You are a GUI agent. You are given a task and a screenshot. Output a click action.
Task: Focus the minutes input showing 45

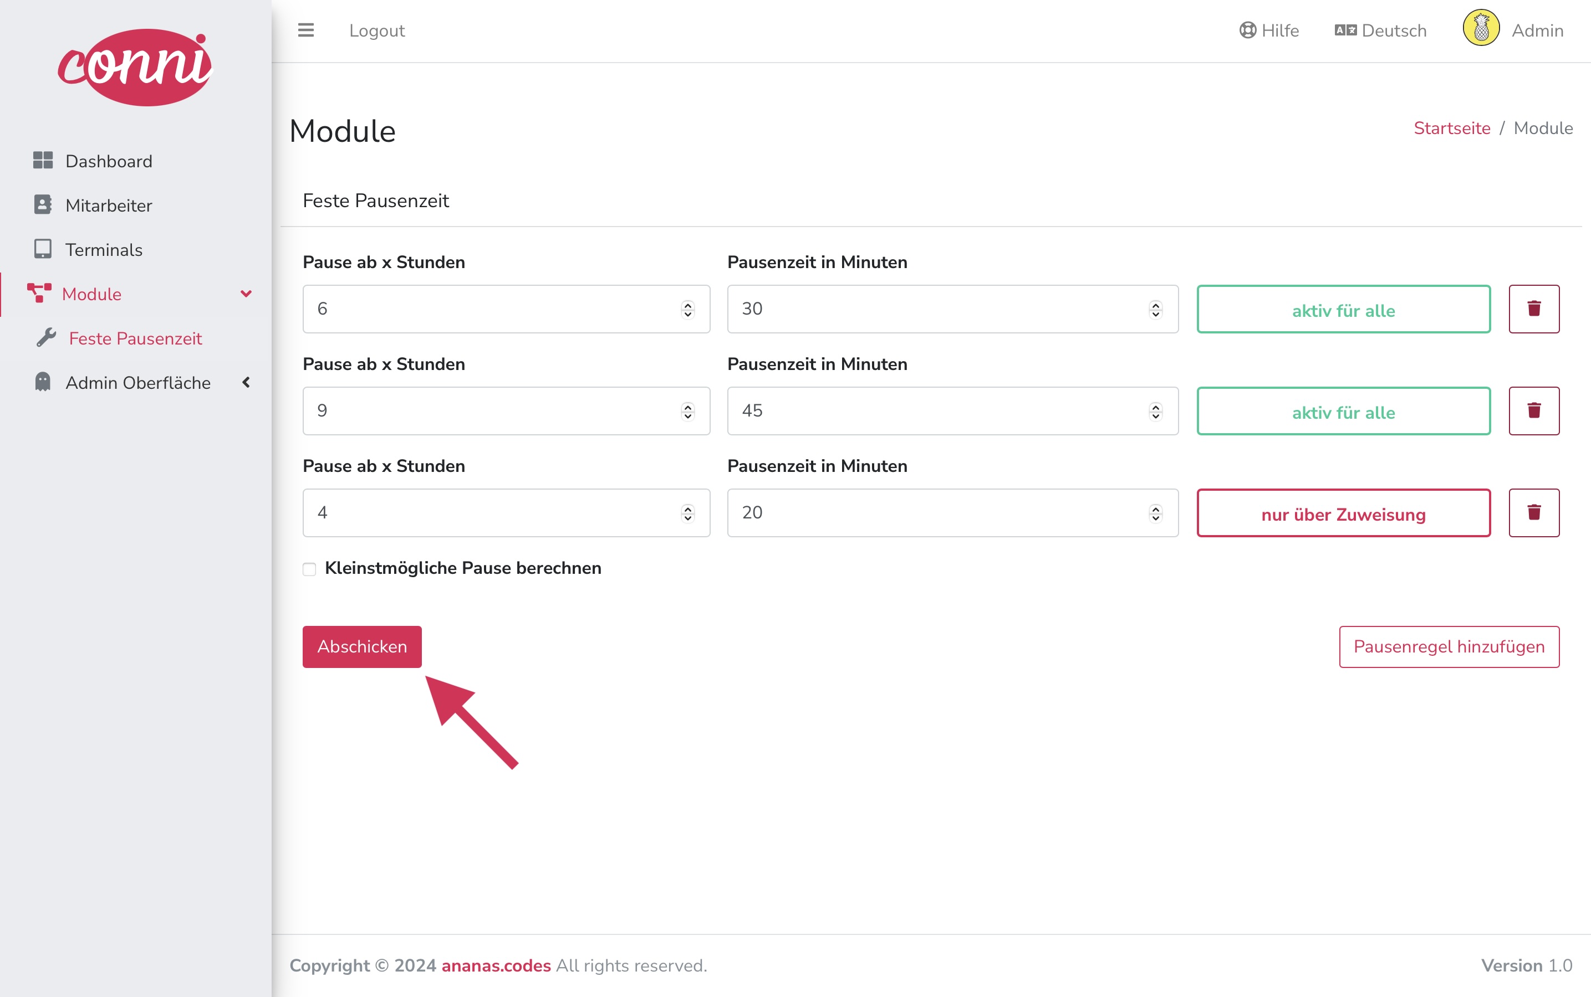point(953,411)
